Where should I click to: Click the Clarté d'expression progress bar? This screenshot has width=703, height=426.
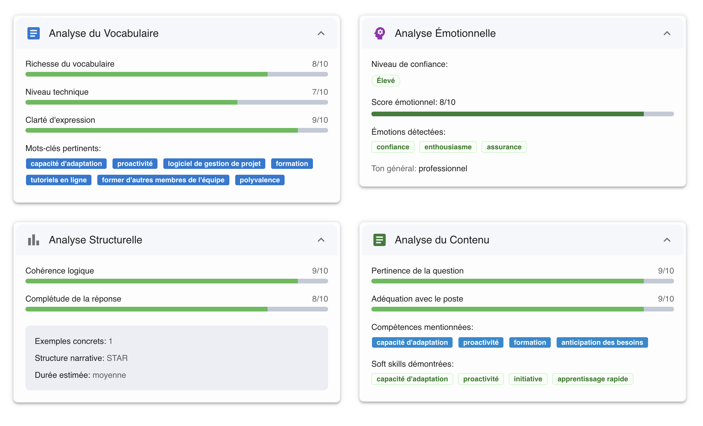pyautogui.click(x=177, y=130)
